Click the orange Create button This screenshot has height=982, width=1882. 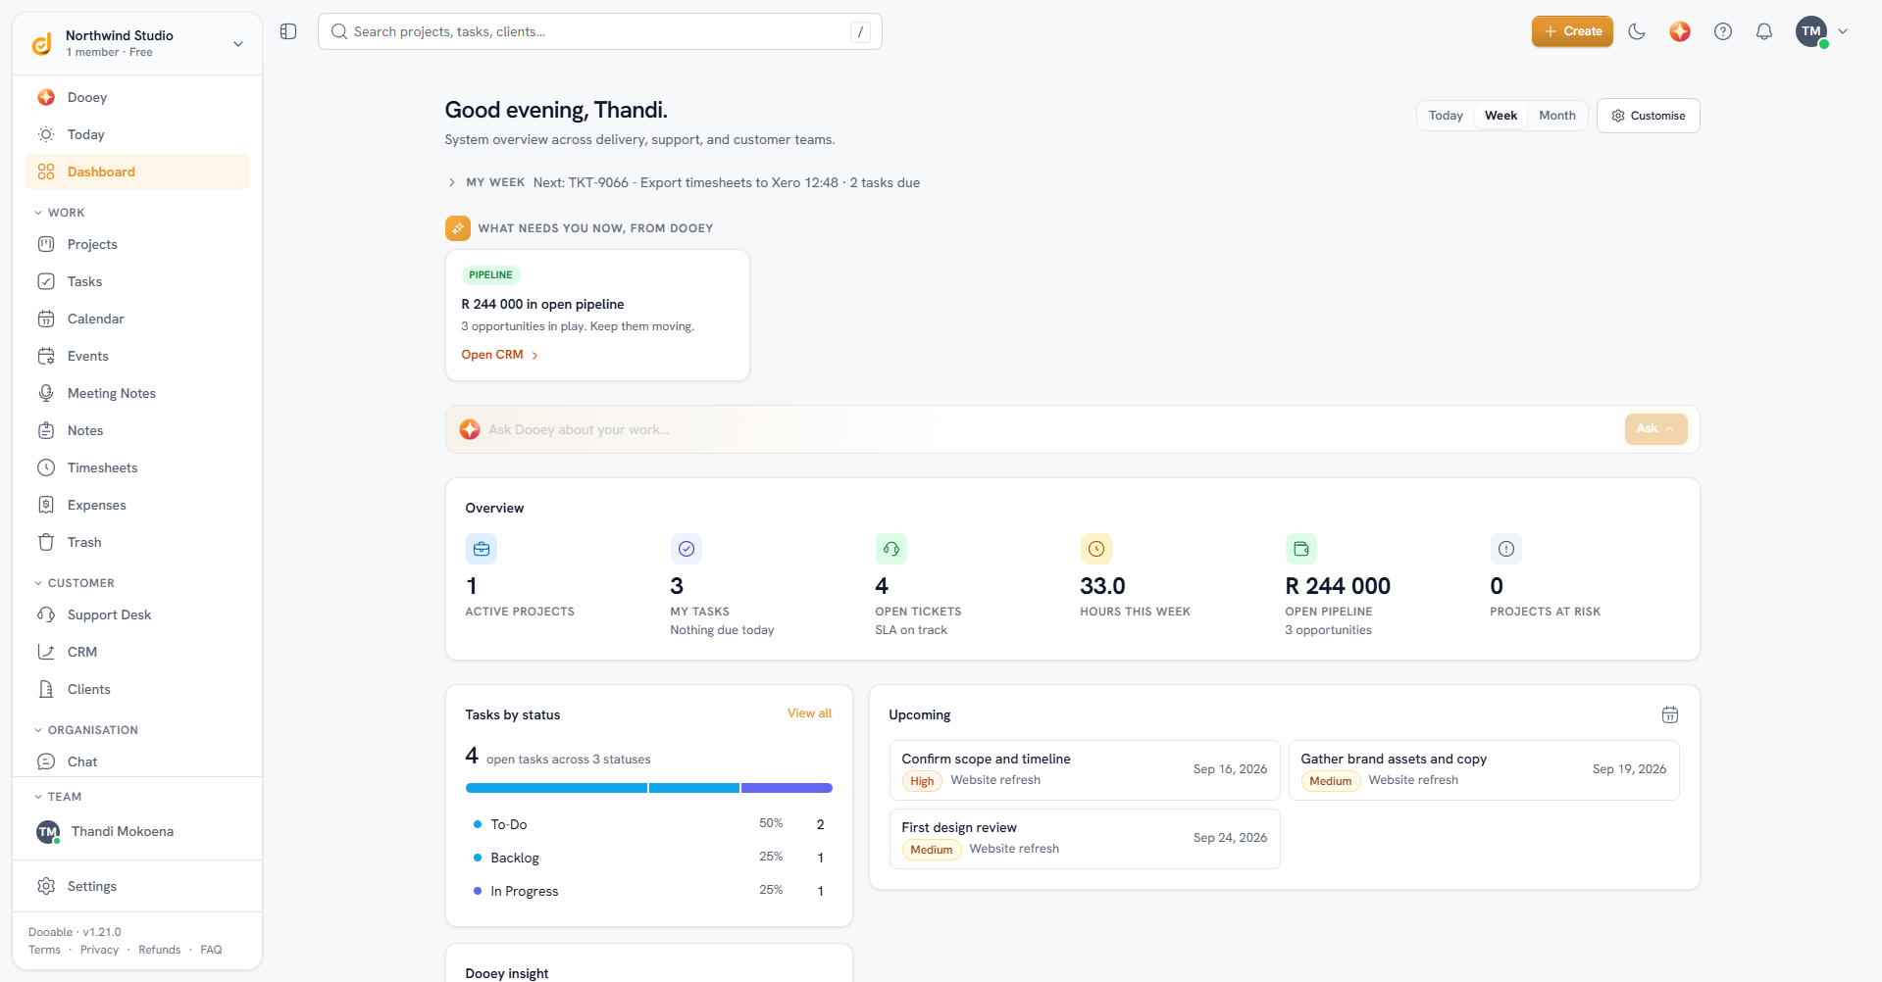pos(1572,31)
